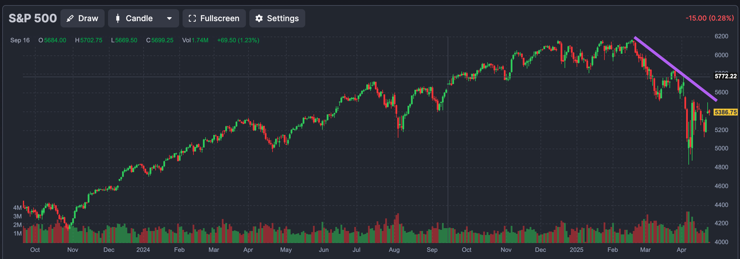Image resolution: width=740 pixels, height=259 pixels.
Task: Click the Sep 16 date readout
Action: pyautogui.click(x=20, y=40)
